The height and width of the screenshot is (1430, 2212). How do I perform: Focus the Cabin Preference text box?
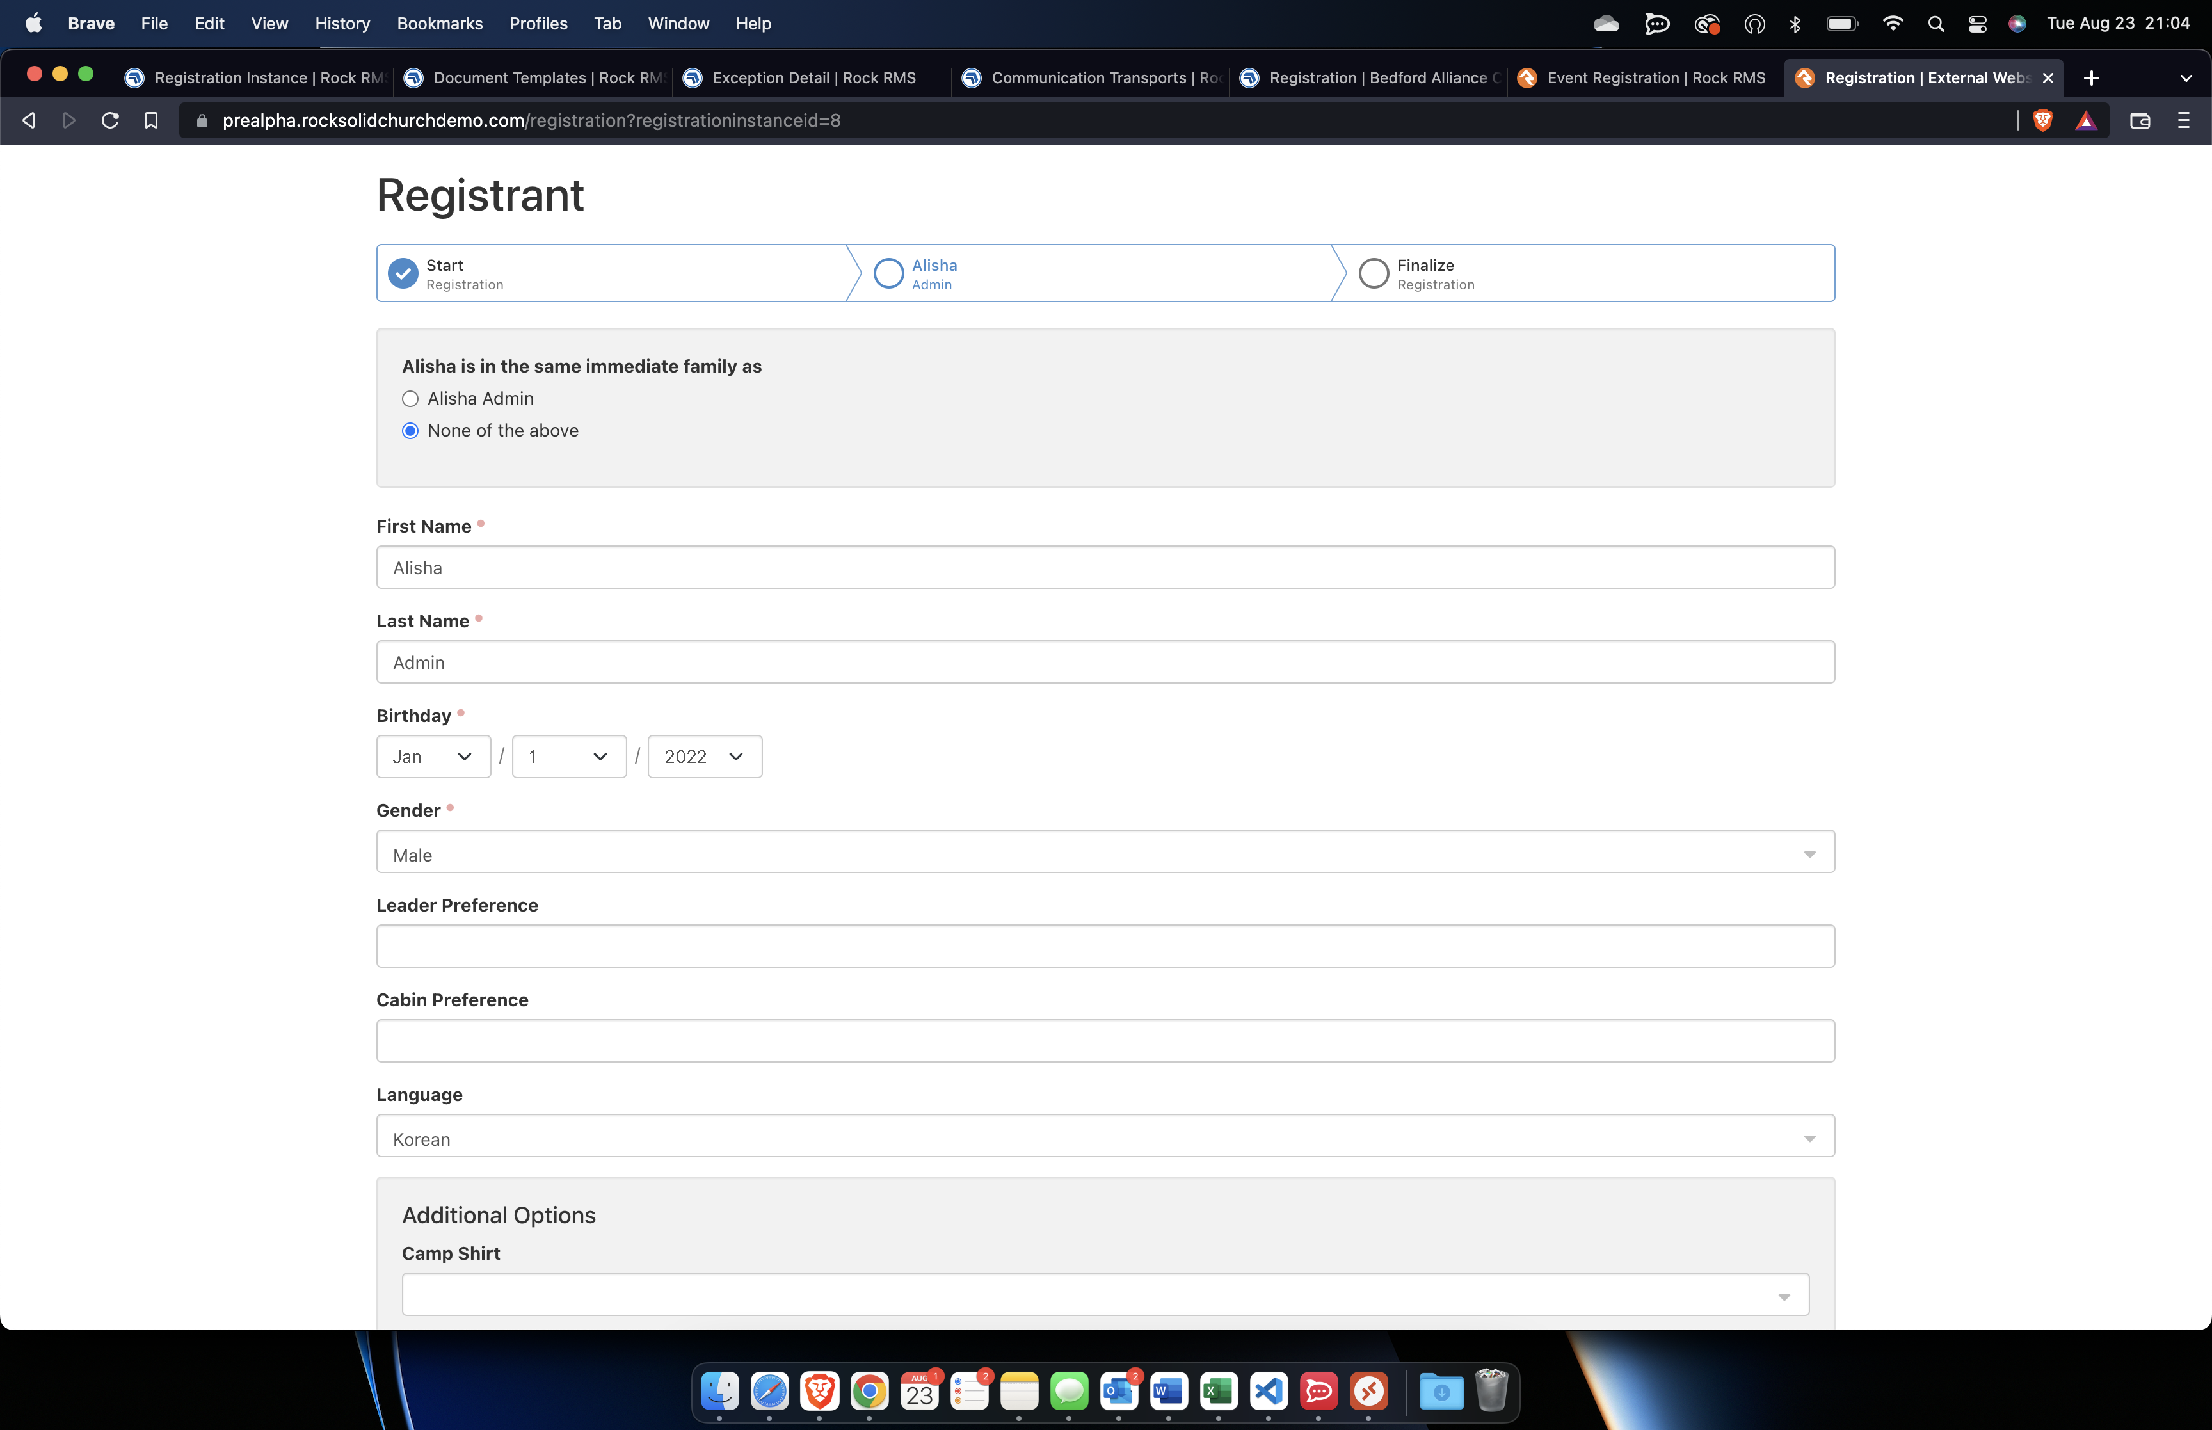coord(1105,1041)
